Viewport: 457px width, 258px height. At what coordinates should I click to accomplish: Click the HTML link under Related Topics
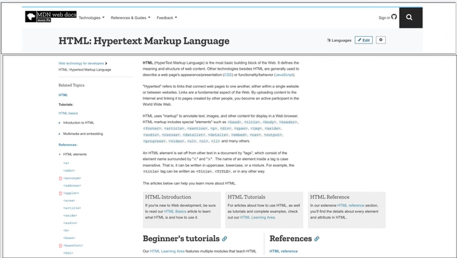tap(63, 95)
